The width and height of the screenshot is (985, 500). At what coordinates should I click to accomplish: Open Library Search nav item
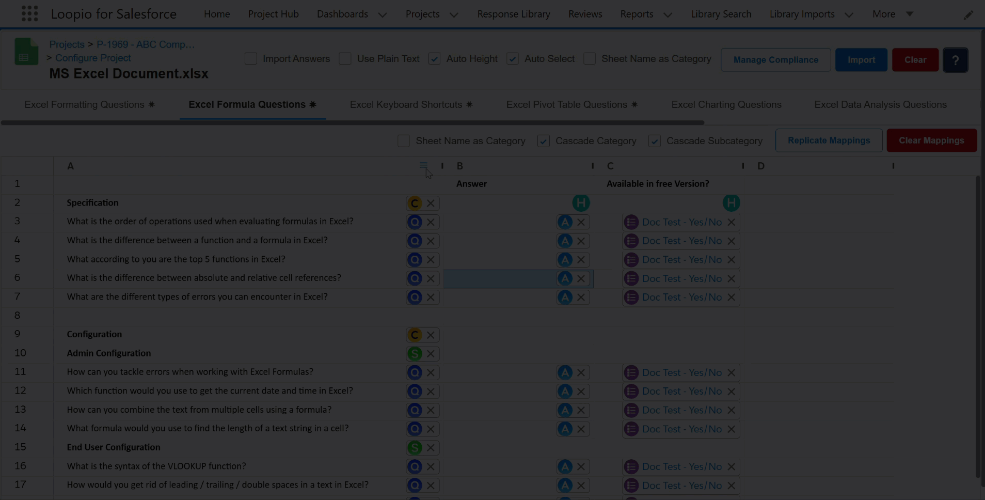(721, 14)
